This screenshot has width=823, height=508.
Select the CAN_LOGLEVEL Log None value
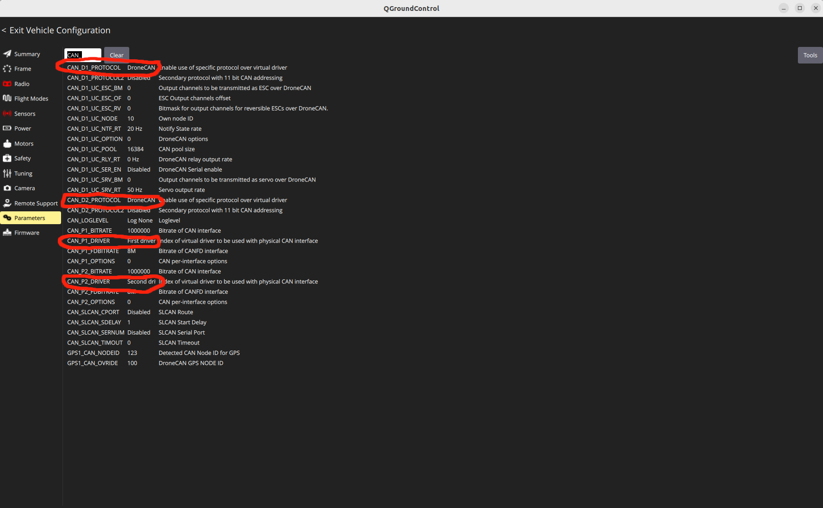coord(140,220)
